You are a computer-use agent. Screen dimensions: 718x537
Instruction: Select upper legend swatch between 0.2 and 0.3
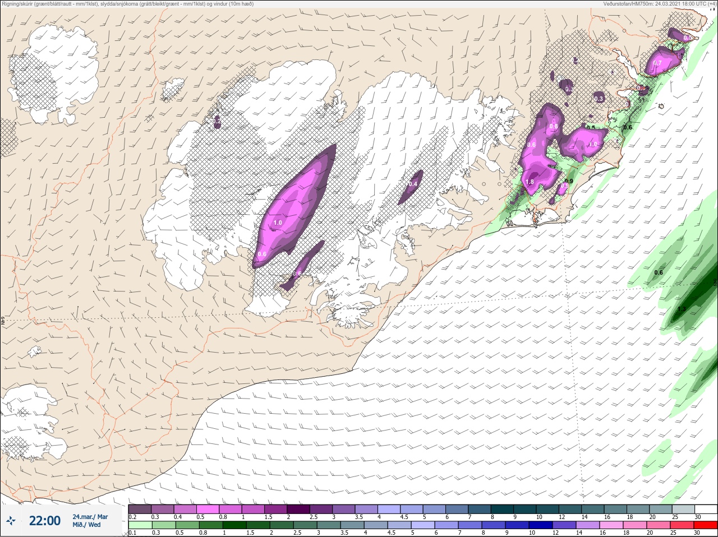tap(140, 509)
